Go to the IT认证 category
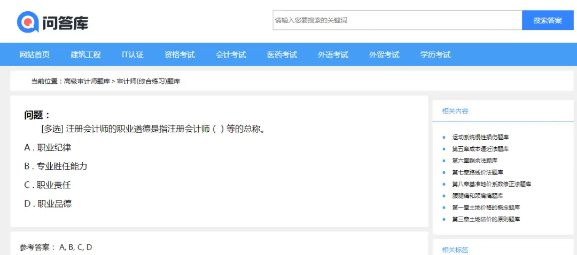577x255 pixels. [133, 55]
